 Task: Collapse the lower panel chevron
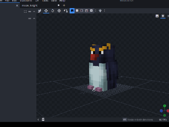point(34,18)
